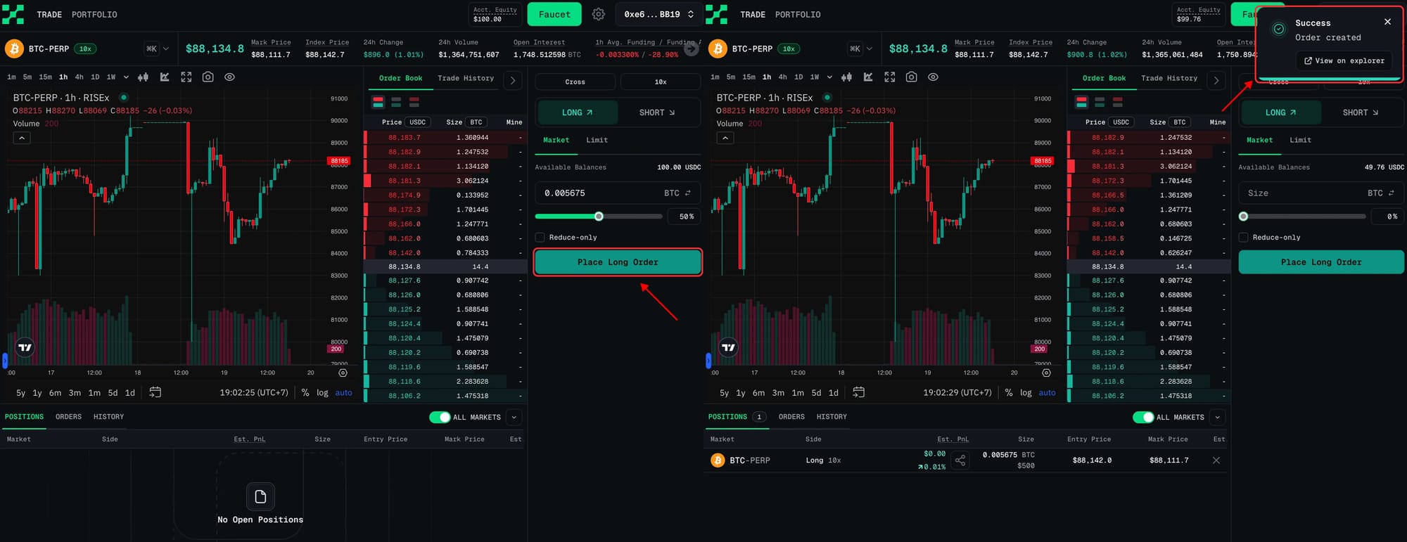Click the success checkmark icon in notification
1407x542 pixels.
(x=1279, y=29)
